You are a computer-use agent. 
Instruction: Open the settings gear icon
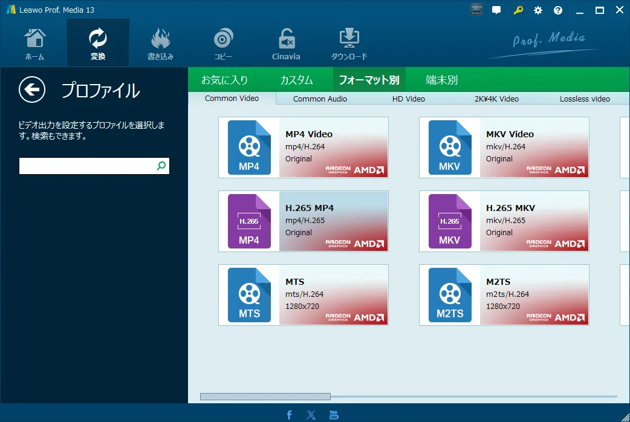pyautogui.click(x=538, y=10)
